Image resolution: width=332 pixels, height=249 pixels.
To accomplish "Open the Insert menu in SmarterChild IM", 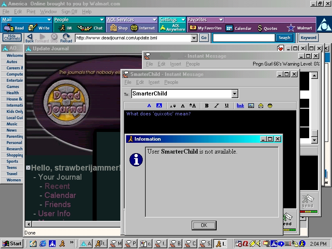I will [x=154, y=82].
